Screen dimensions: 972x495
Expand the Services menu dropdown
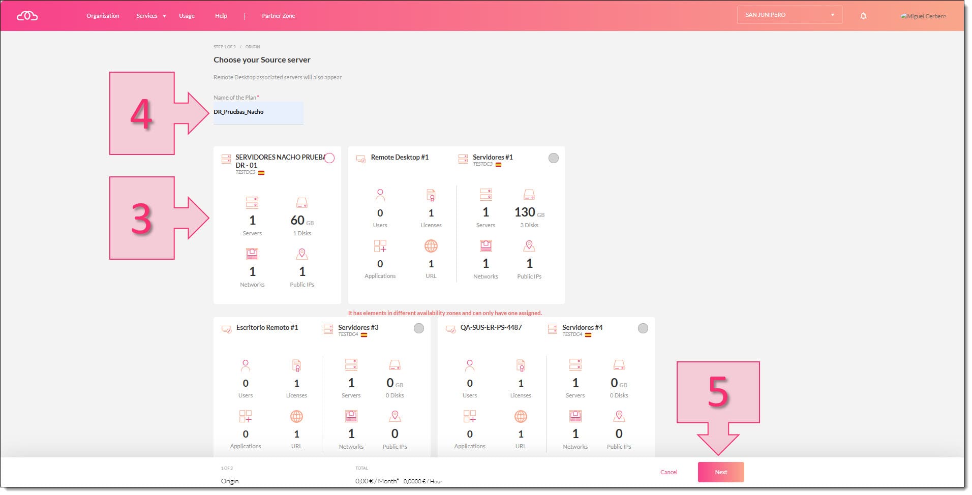[151, 16]
